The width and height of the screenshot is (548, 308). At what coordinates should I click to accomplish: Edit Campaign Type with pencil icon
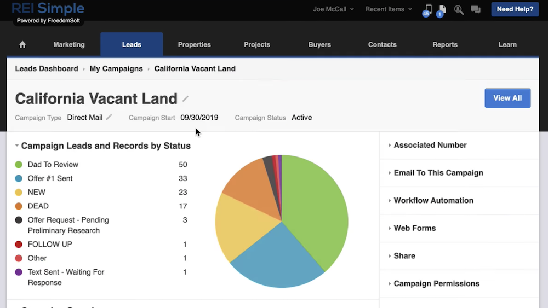click(109, 117)
